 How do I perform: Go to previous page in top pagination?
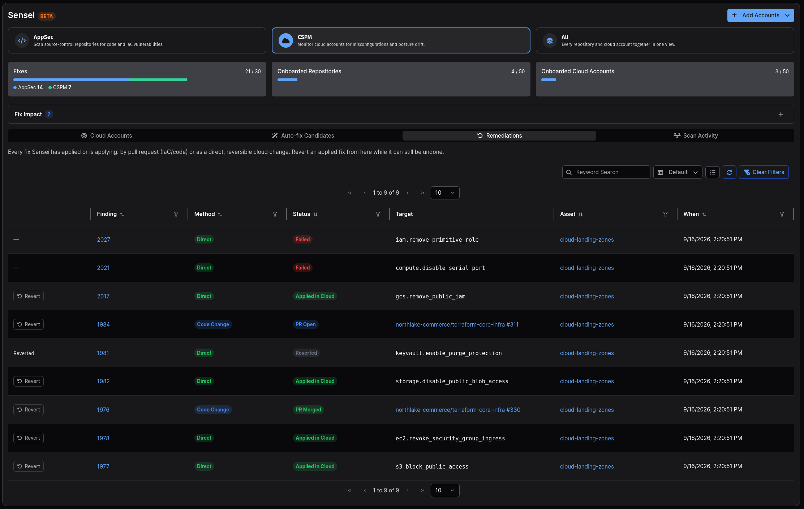365,193
